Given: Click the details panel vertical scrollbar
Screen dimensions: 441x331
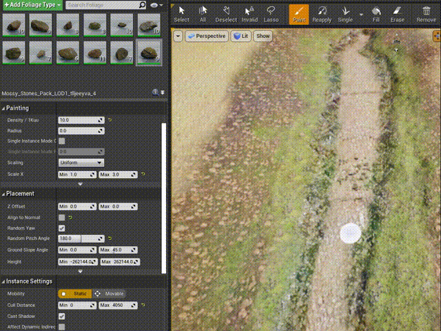Looking at the screenshot, I should pyautogui.click(x=164, y=199).
